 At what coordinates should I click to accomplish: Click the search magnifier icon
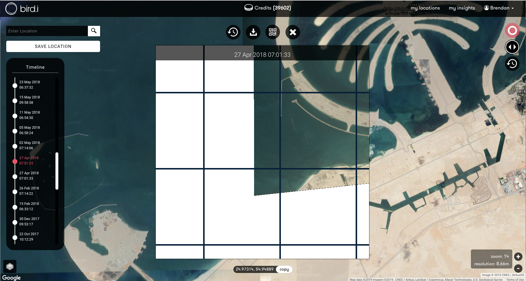94,31
